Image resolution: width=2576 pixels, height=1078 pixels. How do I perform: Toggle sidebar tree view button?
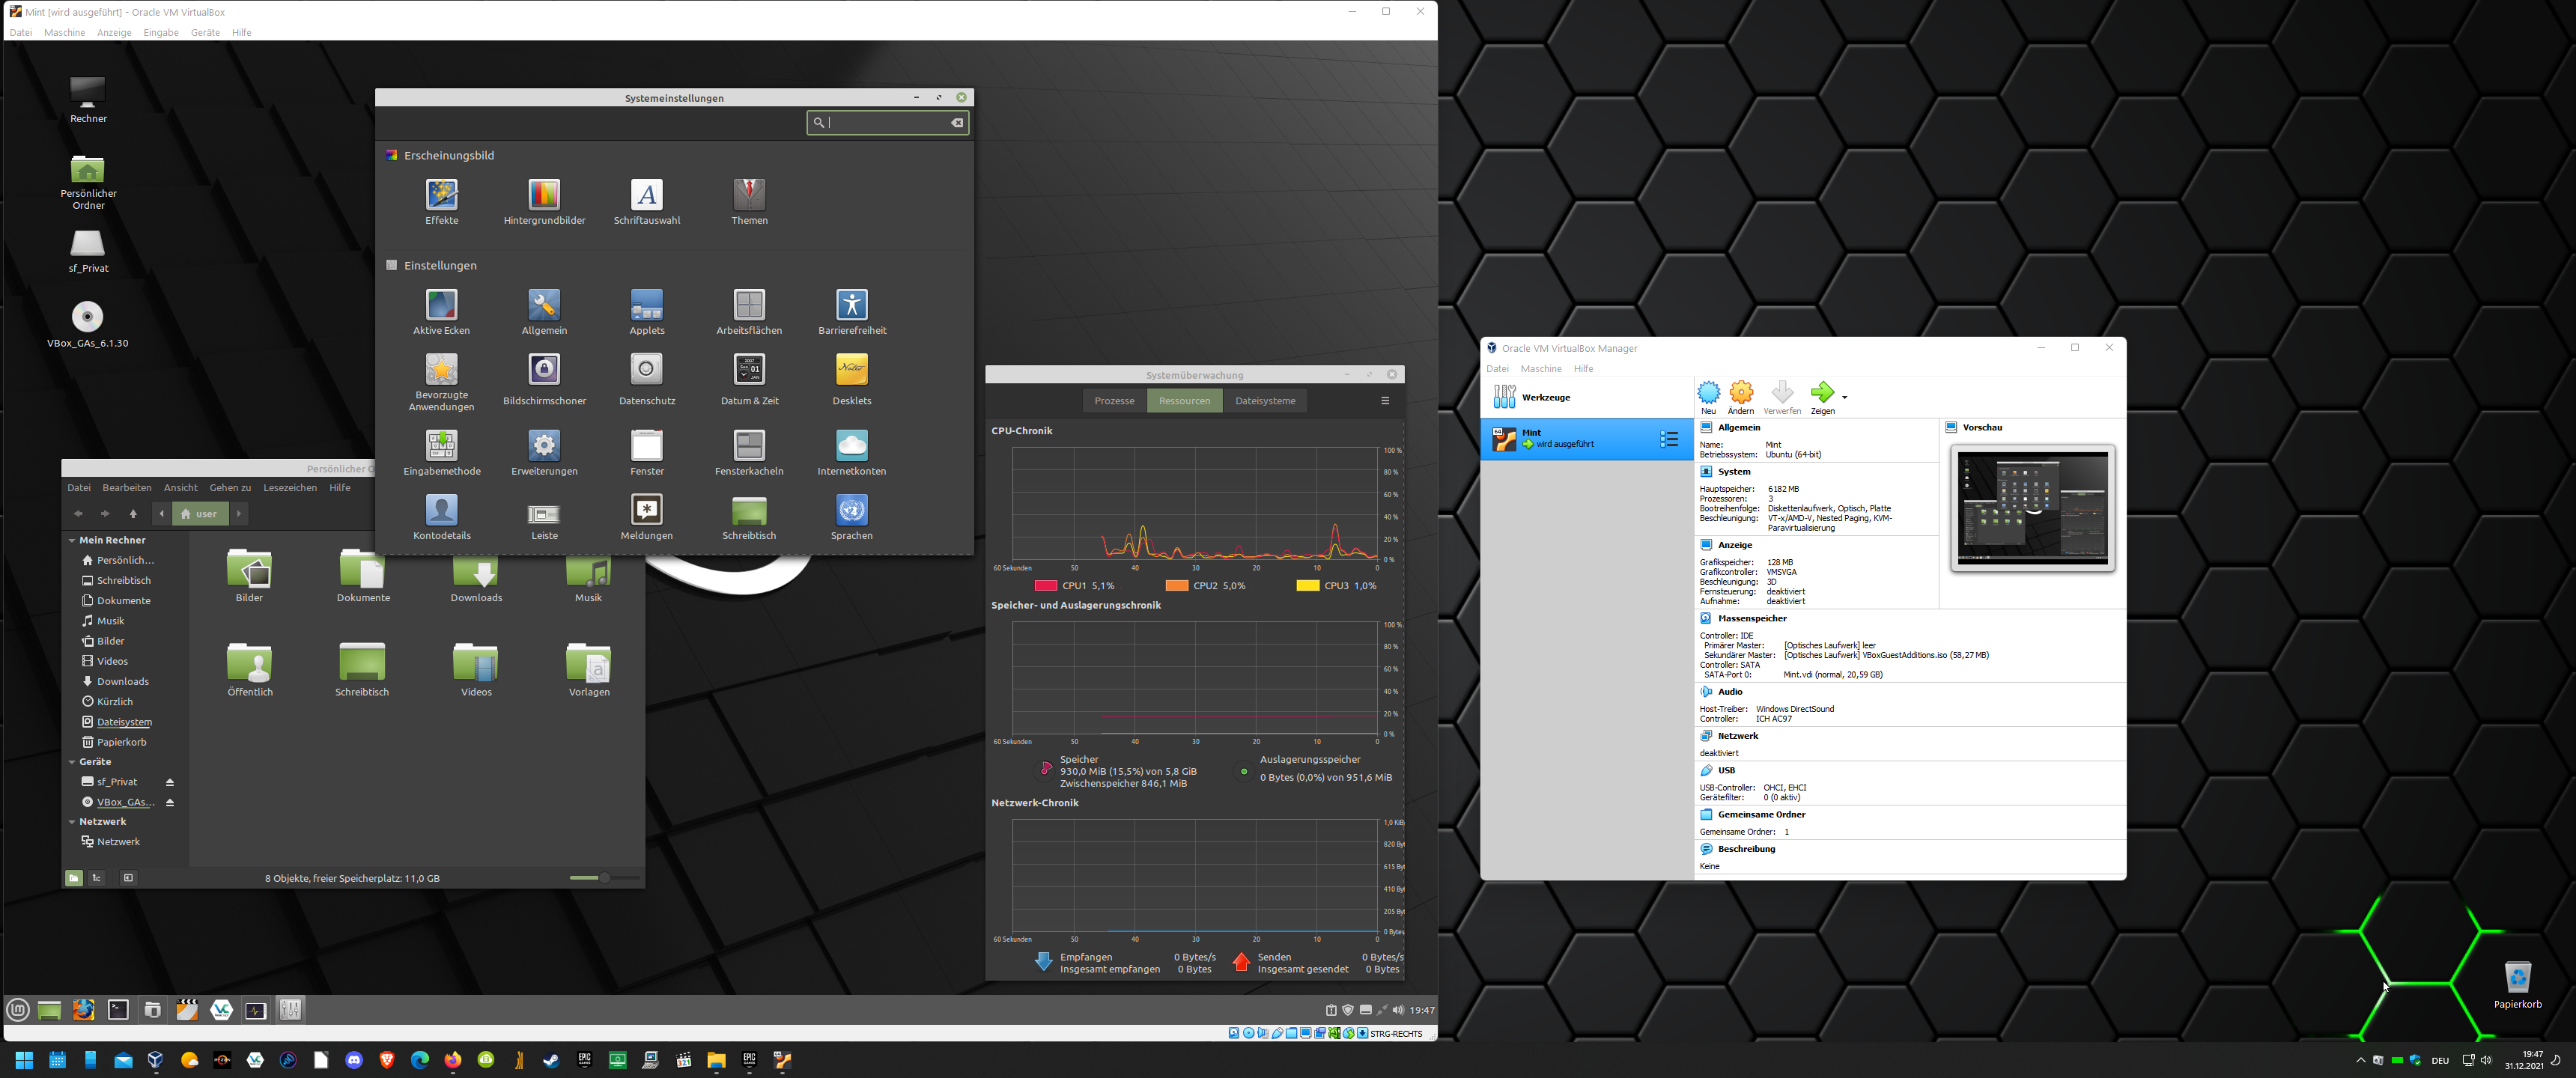97,878
